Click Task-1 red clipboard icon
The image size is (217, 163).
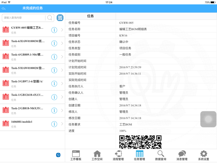pyautogui.click(x=6, y=96)
